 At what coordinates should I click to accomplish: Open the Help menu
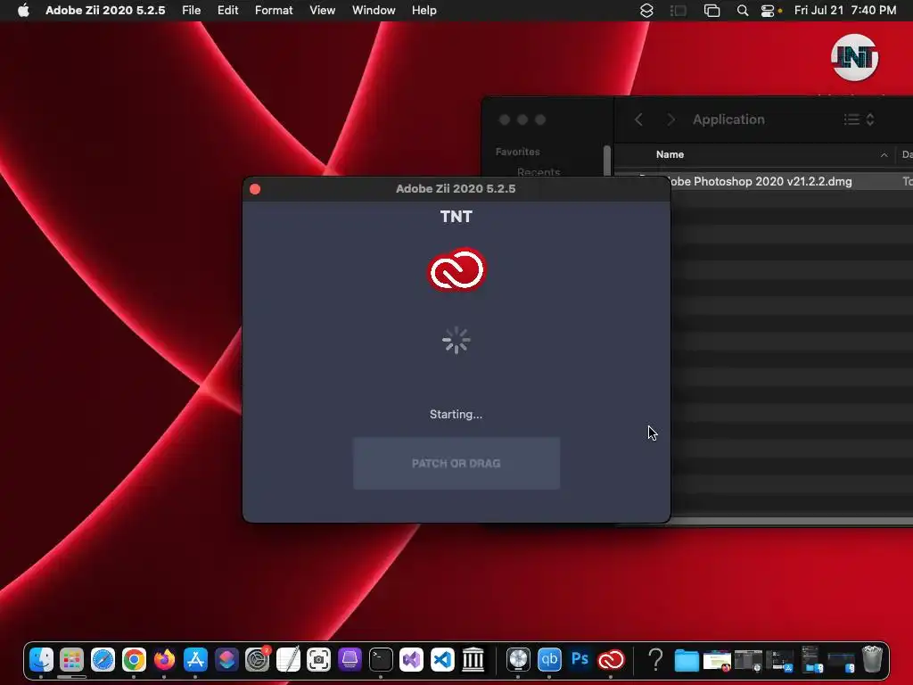click(x=424, y=11)
